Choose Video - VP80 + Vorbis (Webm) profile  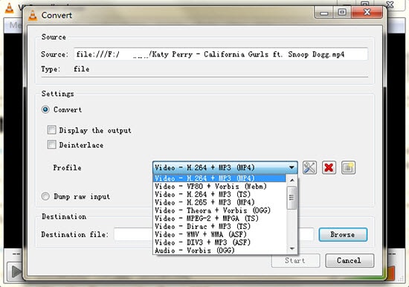pyautogui.click(x=219, y=187)
